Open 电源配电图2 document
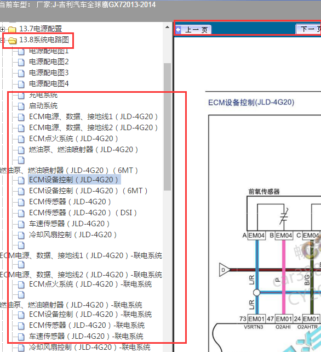 click(49, 62)
